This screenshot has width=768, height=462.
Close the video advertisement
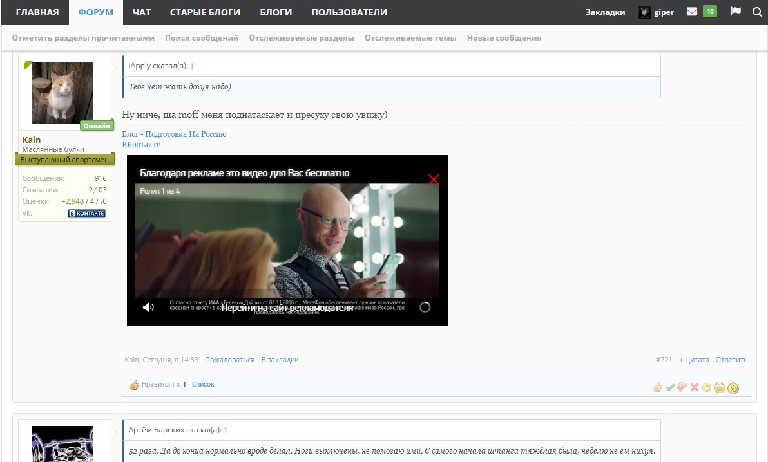click(x=434, y=180)
